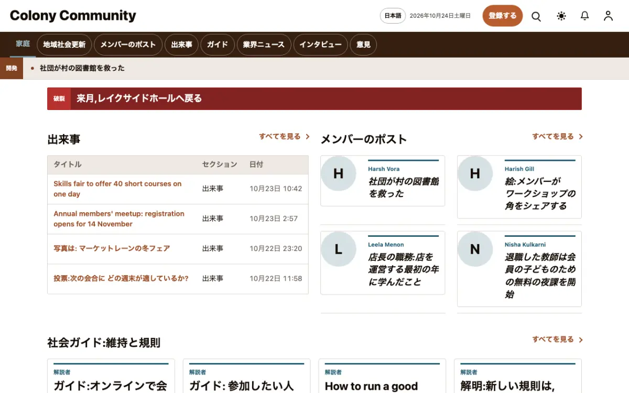629x393 pixels.
Task: Click the chevron after メンバーのポスト すべてを見る
Action: point(581,137)
